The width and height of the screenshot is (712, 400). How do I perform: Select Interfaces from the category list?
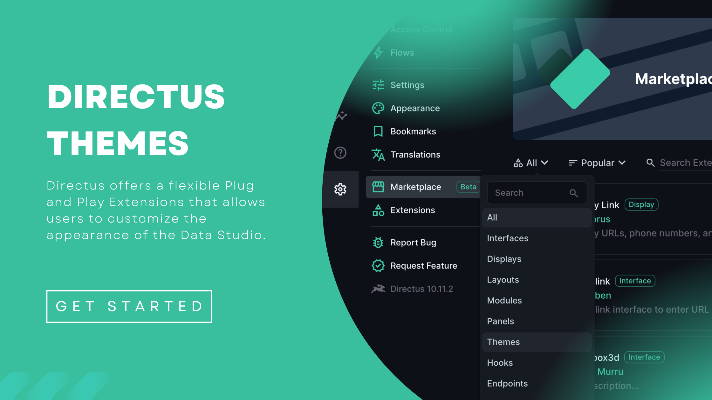507,238
